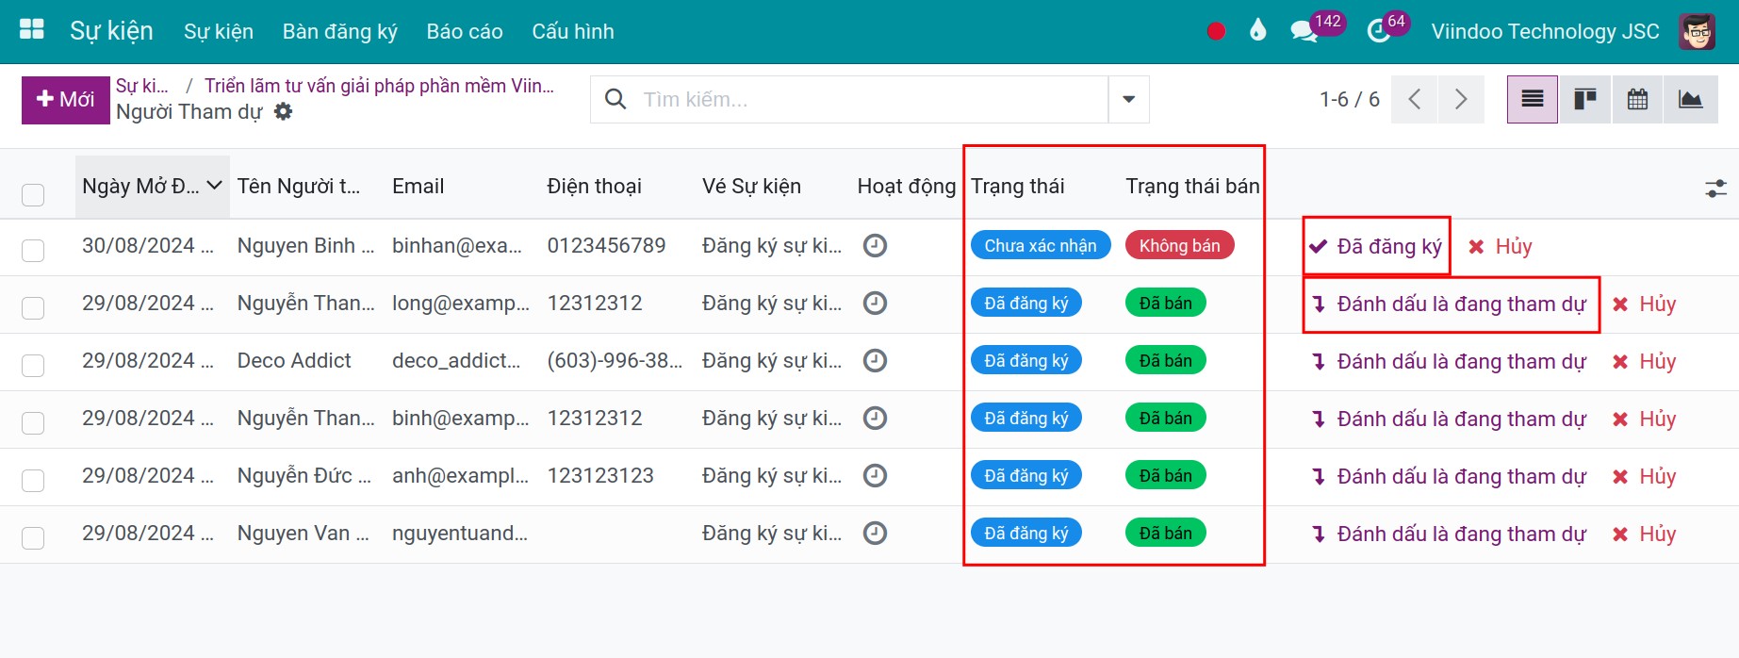Open company switcher Viindoo Technology JSC

pyautogui.click(x=1545, y=31)
